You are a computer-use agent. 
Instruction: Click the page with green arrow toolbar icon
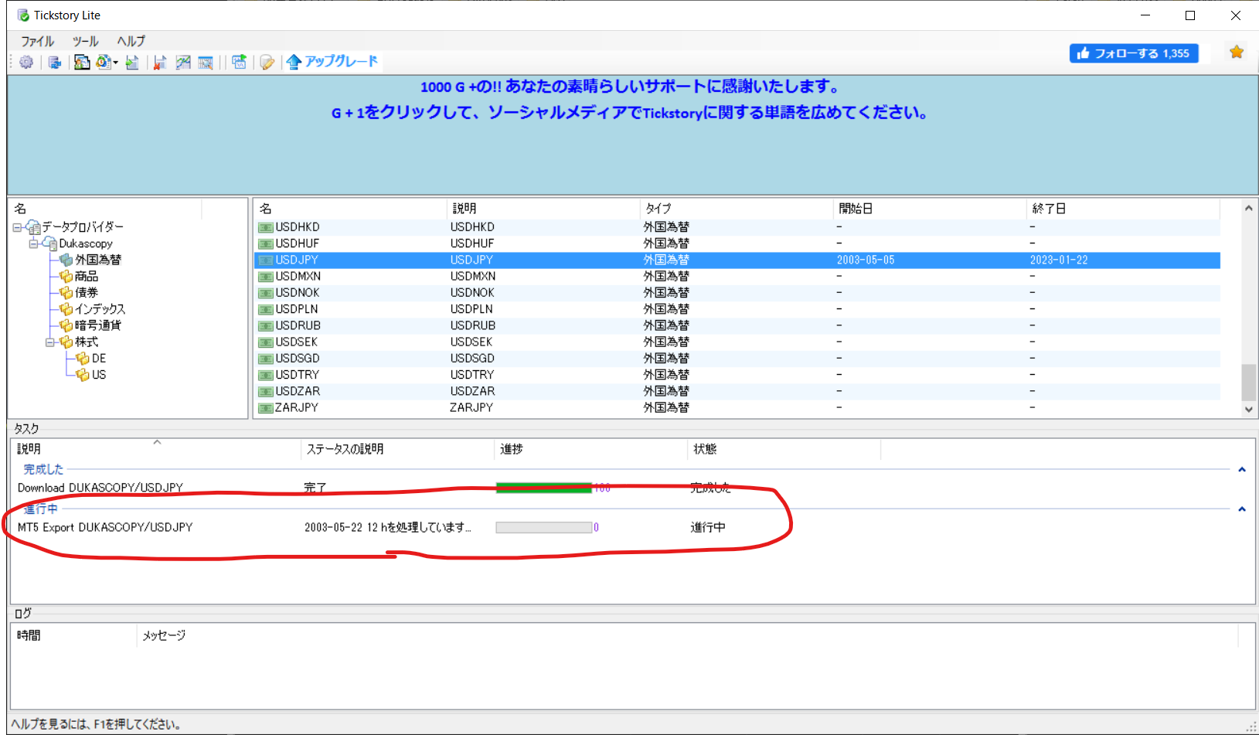coord(132,62)
